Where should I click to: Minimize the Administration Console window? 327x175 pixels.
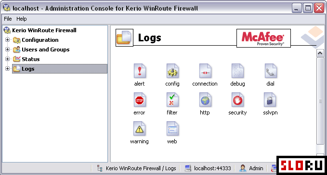296,8
